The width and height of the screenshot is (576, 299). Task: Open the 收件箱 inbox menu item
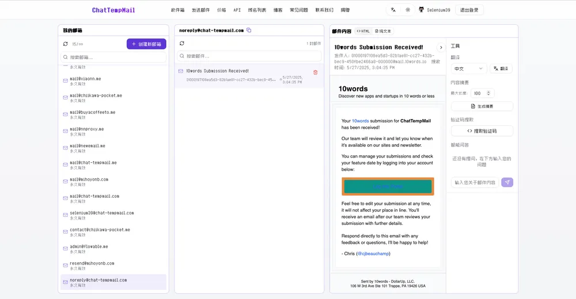tap(177, 10)
